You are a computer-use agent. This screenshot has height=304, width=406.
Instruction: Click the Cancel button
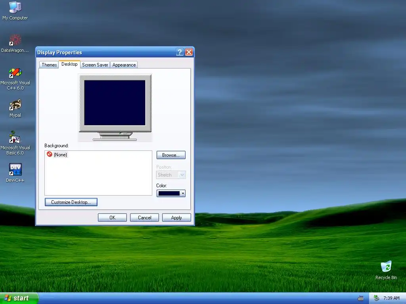(x=144, y=218)
